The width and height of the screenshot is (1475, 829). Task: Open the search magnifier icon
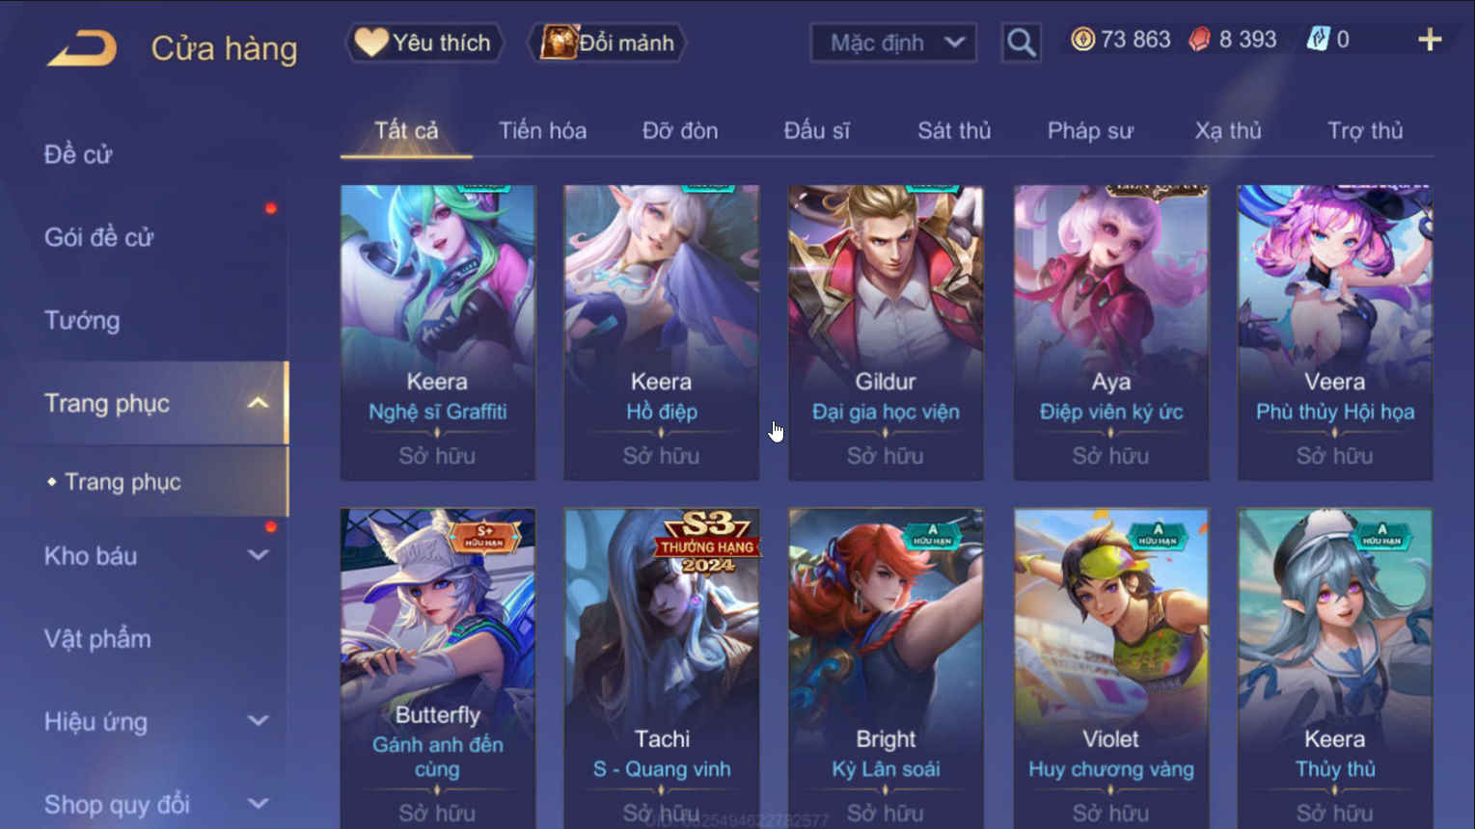coord(1021,42)
